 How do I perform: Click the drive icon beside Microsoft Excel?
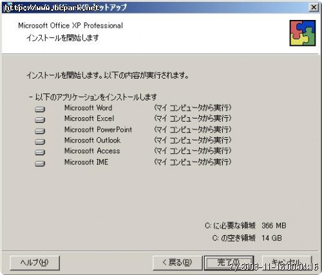coord(40,120)
